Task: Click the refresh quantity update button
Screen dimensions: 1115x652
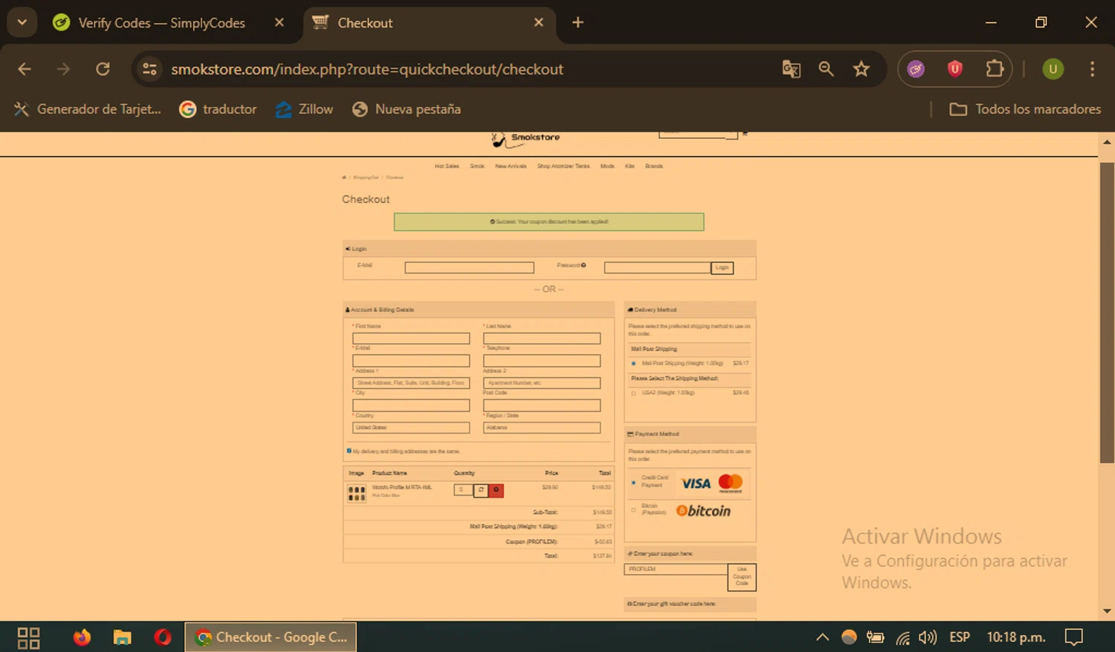Action: (481, 490)
